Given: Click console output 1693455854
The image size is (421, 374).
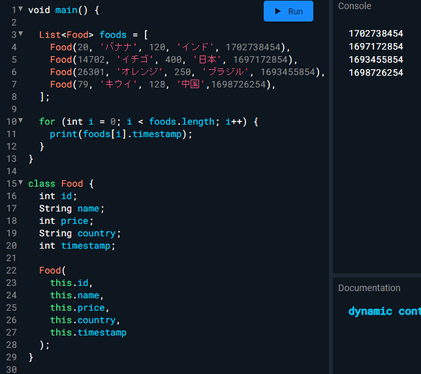Looking at the screenshot, I should pos(375,59).
